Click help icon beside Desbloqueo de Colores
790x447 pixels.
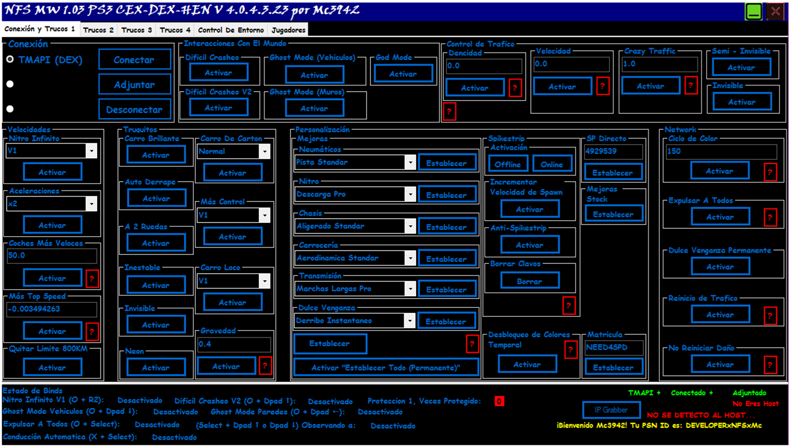[x=571, y=350]
